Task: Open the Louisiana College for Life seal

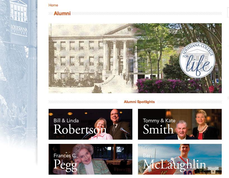Action: [x=197, y=60]
